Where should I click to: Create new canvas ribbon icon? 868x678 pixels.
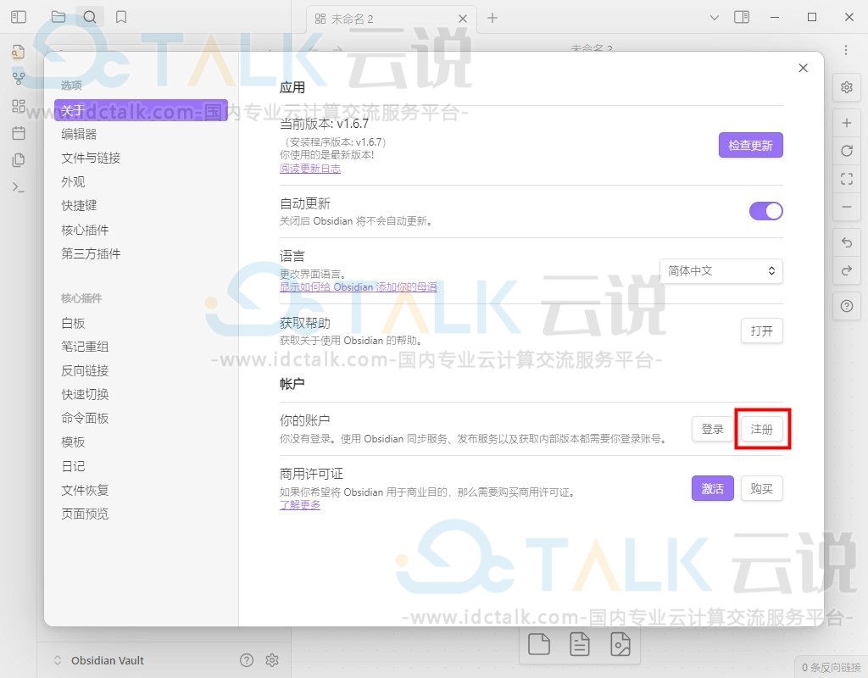[19, 106]
